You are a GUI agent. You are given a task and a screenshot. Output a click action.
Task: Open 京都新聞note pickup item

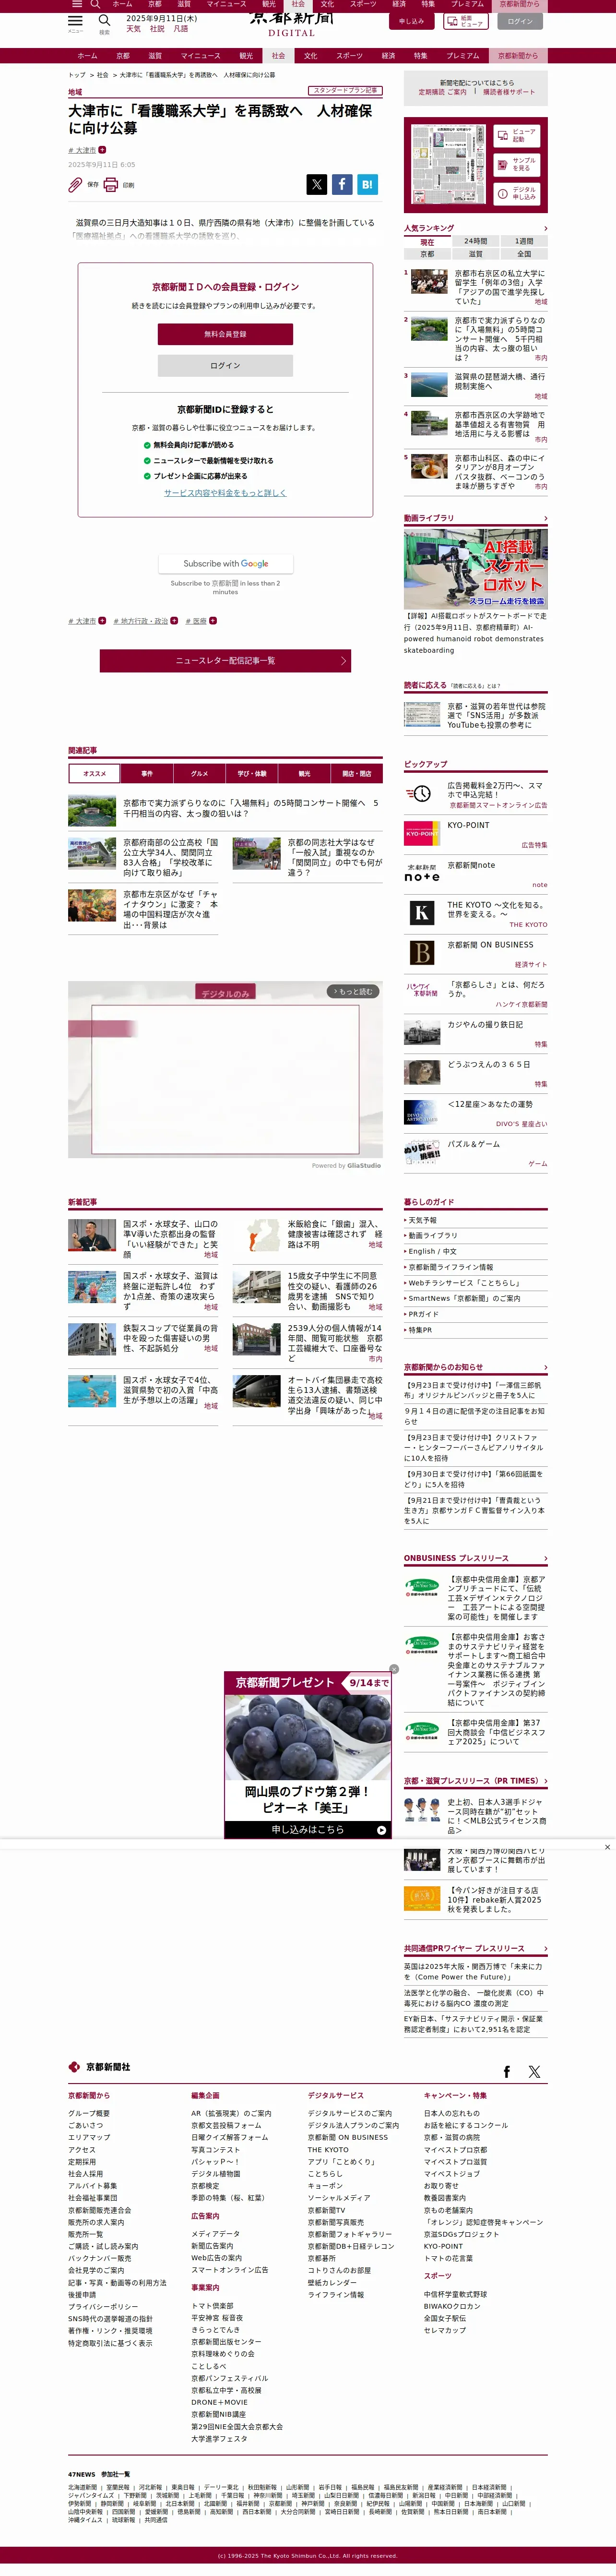click(x=476, y=873)
